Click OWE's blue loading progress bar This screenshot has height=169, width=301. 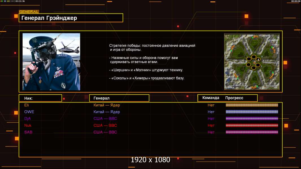pyautogui.click(x=252, y=112)
